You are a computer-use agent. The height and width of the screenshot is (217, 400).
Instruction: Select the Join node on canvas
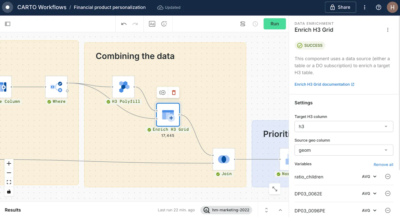tap(224, 159)
